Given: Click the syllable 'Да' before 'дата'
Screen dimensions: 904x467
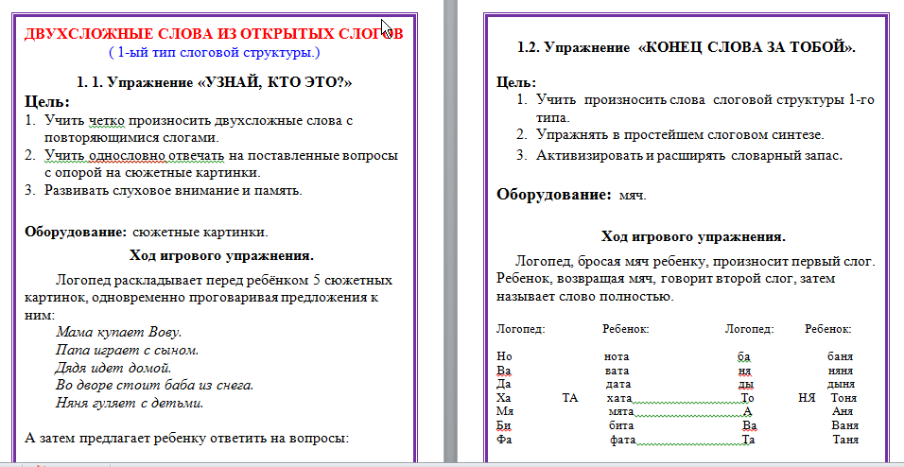Looking at the screenshot, I should pos(504,384).
